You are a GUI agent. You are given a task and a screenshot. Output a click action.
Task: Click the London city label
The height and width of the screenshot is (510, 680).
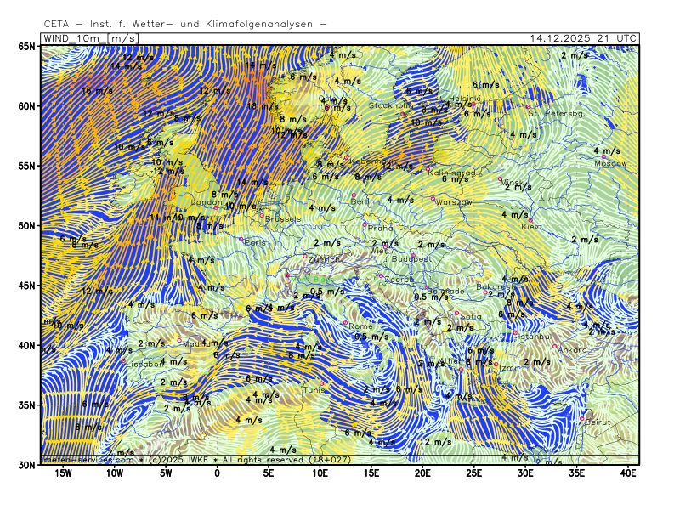206,203
